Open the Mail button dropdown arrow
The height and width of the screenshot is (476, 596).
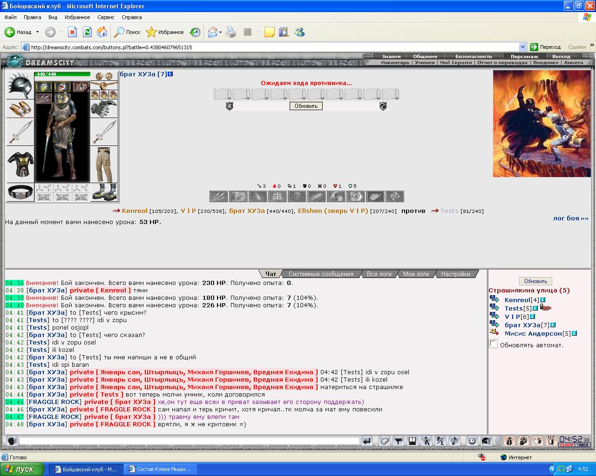(220, 32)
